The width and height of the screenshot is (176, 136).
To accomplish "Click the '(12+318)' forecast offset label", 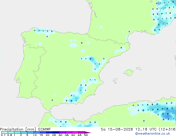I will pos(167,129).
